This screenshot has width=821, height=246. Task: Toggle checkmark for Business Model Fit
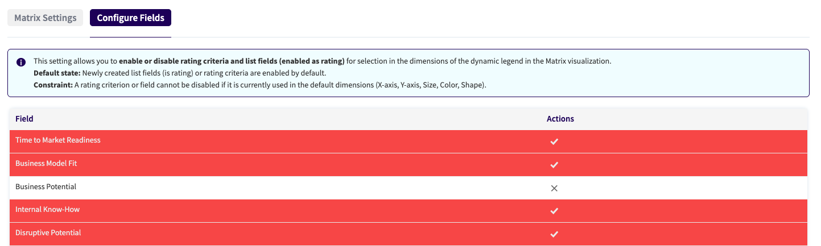pos(554,165)
